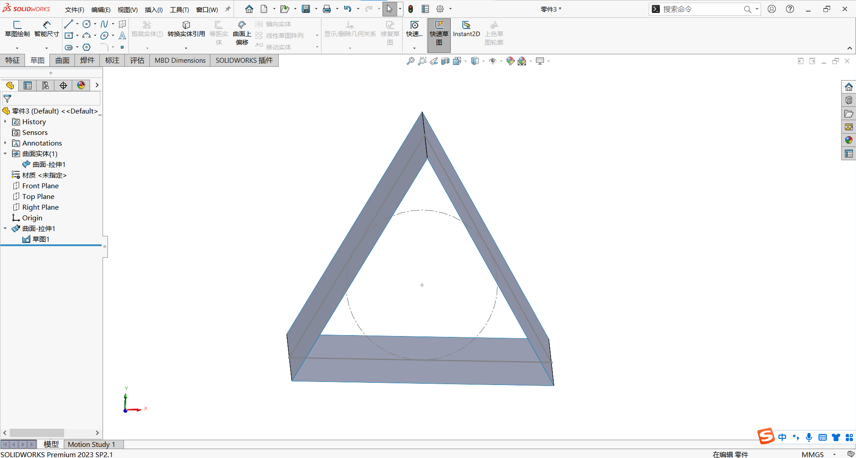Image resolution: width=856 pixels, height=458 pixels.
Task: Collapse the 曲面实体(1) folder
Action: (5, 154)
